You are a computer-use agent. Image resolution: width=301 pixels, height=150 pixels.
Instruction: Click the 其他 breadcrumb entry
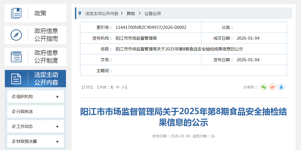pos(131,13)
